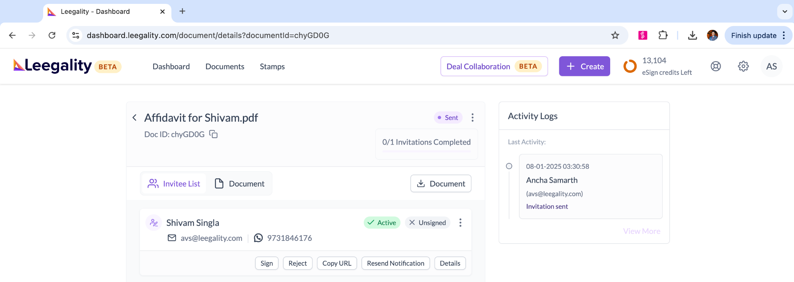Expand the tab search dropdown arrow
This screenshot has height=282, width=794.
(x=785, y=11)
